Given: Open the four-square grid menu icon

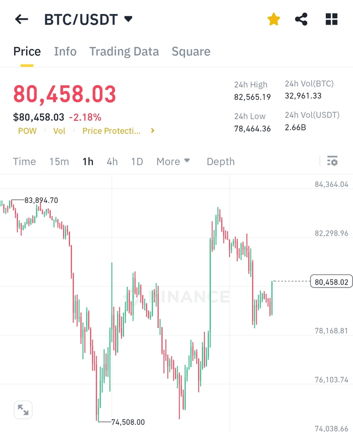Looking at the screenshot, I should click(331, 19).
